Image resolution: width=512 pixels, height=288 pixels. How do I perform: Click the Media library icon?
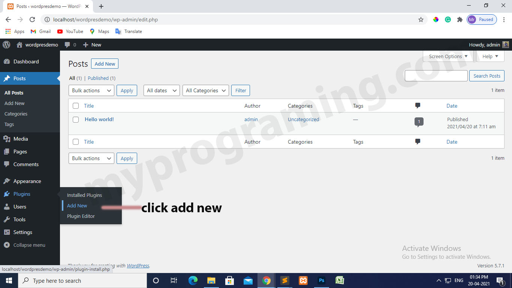8,139
